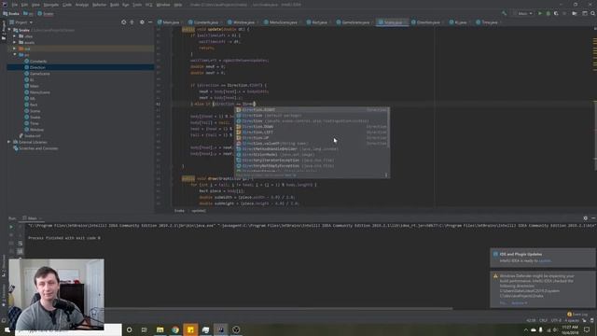Screen dimensions: 597x336
Task: Switch to the Direction.java editor tab
Action: click(426, 22)
